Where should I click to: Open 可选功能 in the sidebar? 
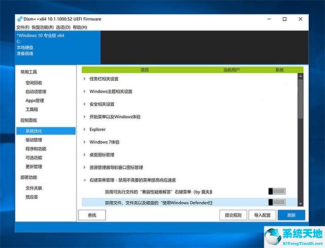pyautogui.click(x=34, y=158)
